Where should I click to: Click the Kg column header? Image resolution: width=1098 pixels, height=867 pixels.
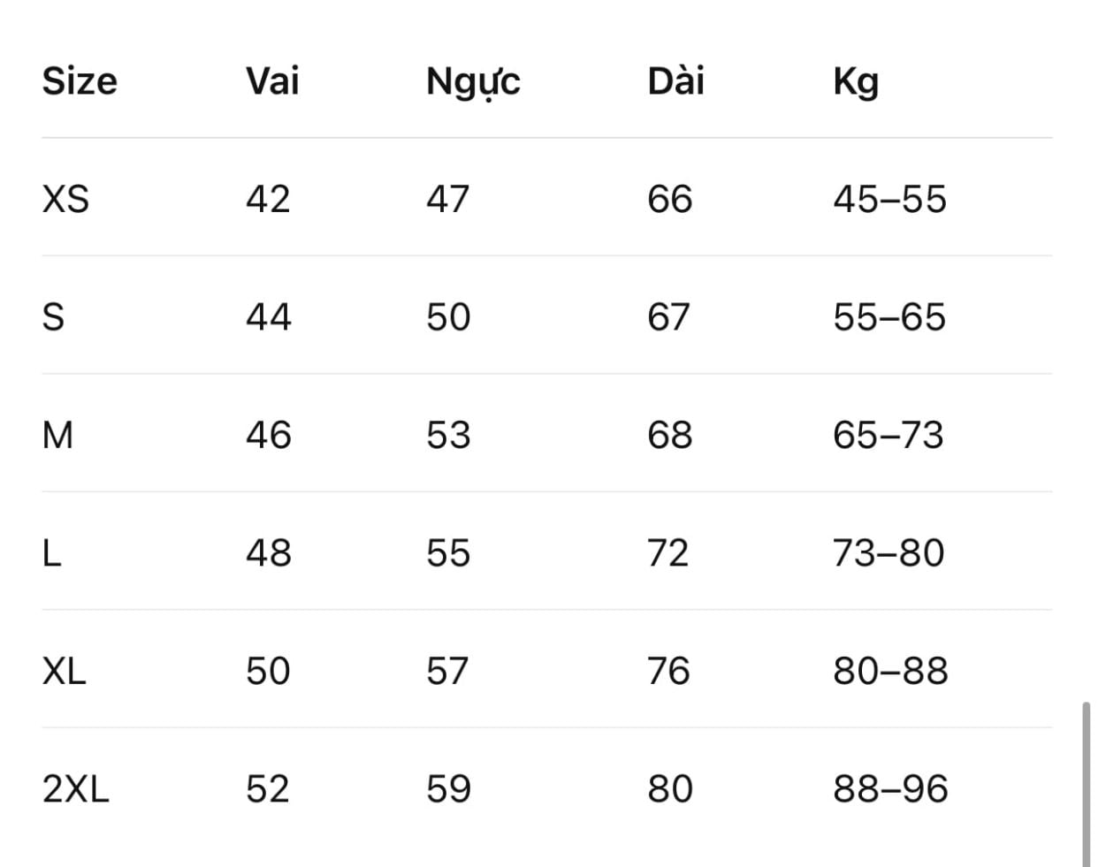pos(856,83)
